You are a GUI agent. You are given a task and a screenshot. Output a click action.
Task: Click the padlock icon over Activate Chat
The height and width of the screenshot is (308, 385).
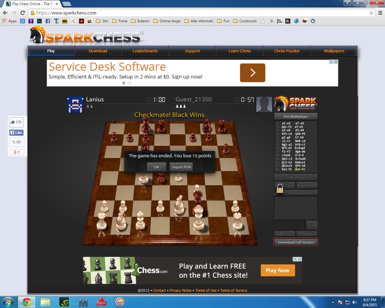point(280,189)
